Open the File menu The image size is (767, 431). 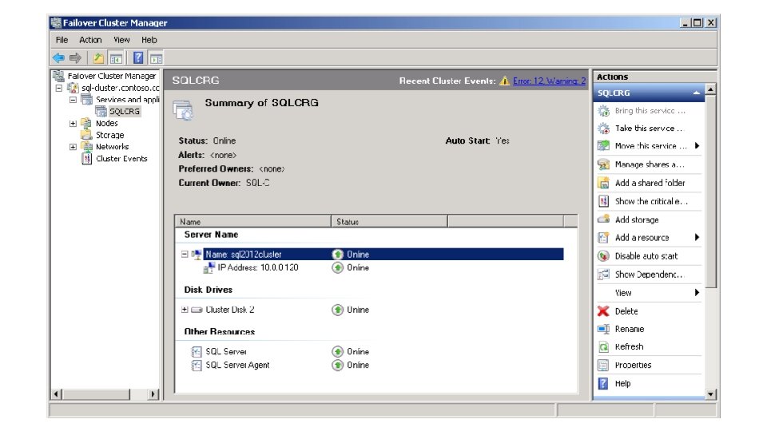[x=62, y=40]
